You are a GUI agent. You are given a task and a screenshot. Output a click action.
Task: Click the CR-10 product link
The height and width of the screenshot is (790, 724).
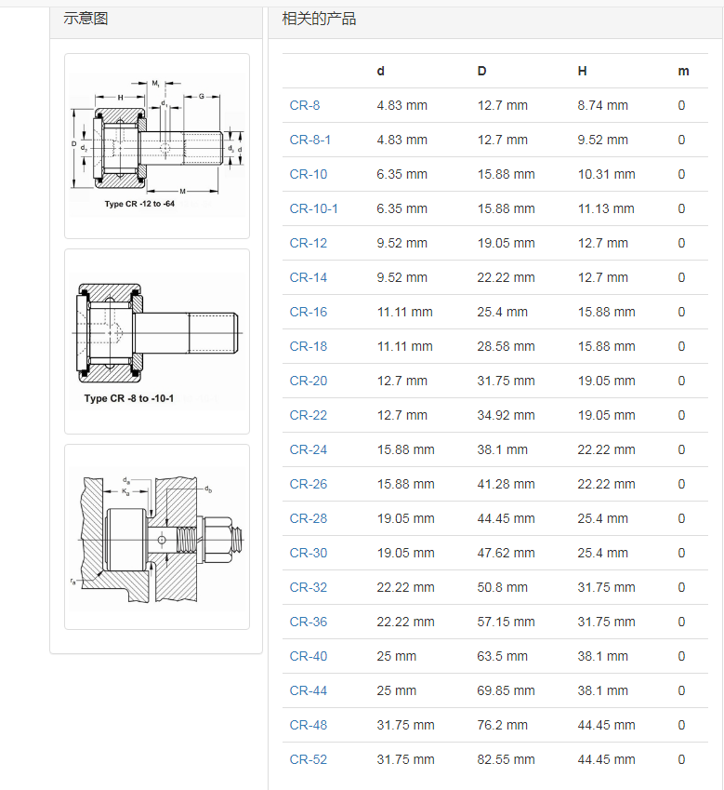pos(308,175)
